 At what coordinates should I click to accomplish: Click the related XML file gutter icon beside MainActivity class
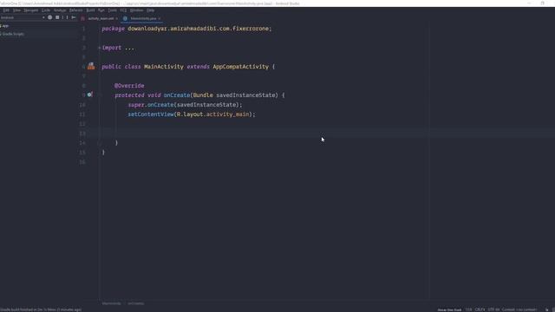pos(91,66)
